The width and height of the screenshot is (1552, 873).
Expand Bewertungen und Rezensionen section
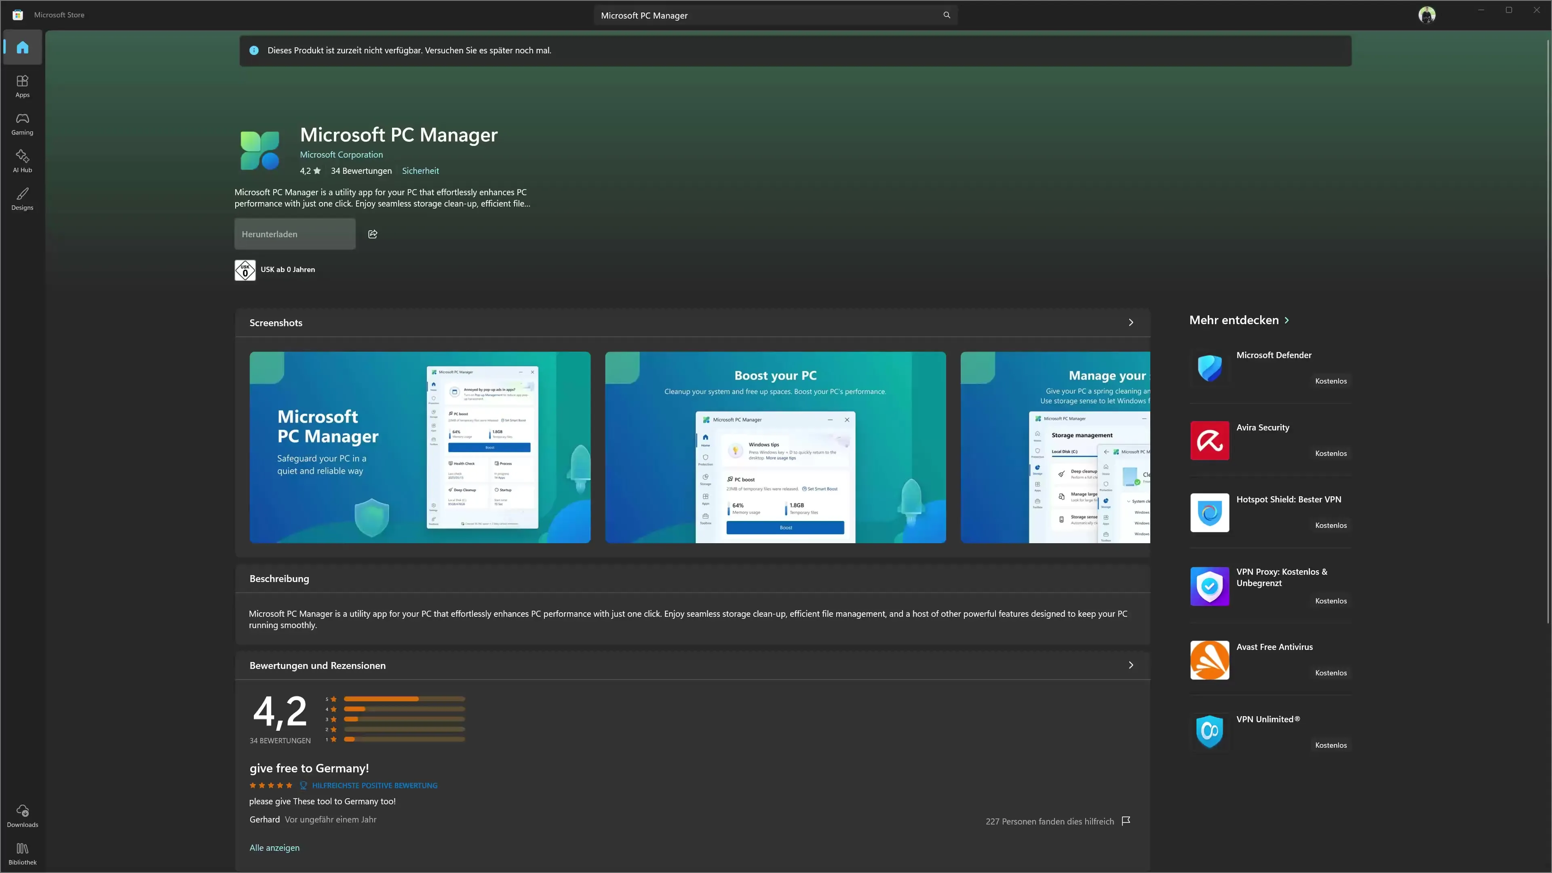pos(1130,664)
